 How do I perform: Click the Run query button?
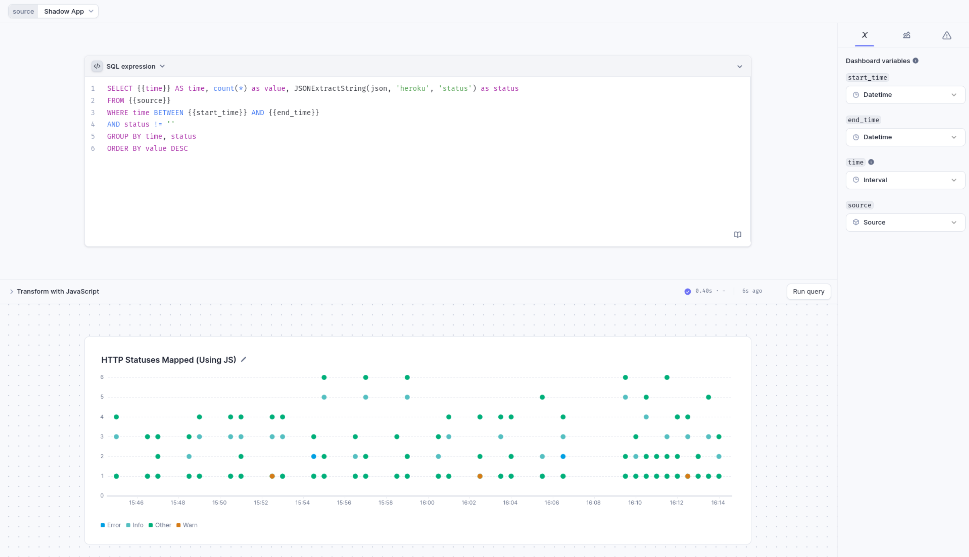(808, 291)
